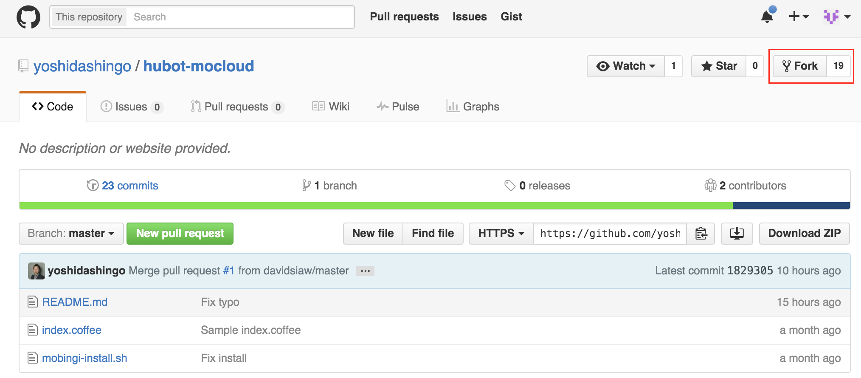The image size is (861, 378).
Task: Open latest commit 1829305
Action: tap(750, 271)
